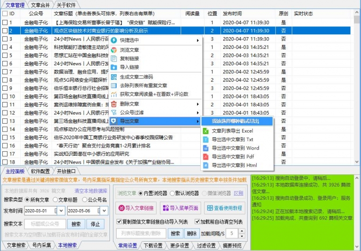Screen dimensions: 361x251
Task: Click the 搜索 button beside the 列表标题搜索/删除 field
Action: 175,234
